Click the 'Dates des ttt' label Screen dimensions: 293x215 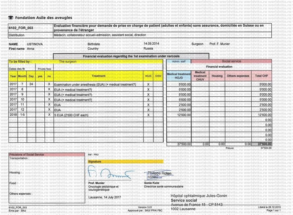(17, 69)
